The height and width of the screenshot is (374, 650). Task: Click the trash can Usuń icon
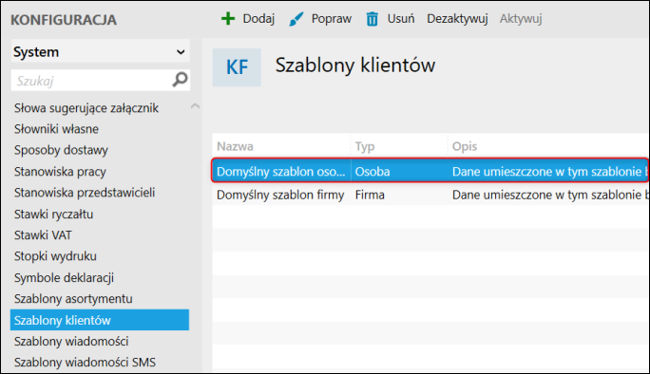(372, 19)
